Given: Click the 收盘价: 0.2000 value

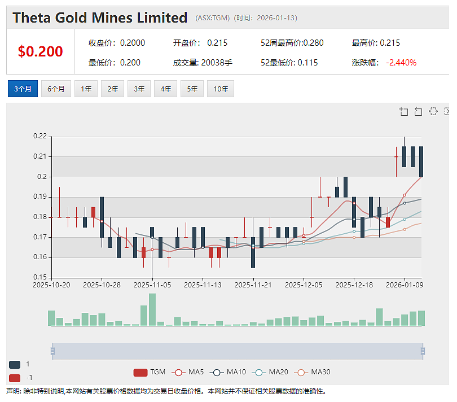Looking at the screenshot, I should coord(117,43).
